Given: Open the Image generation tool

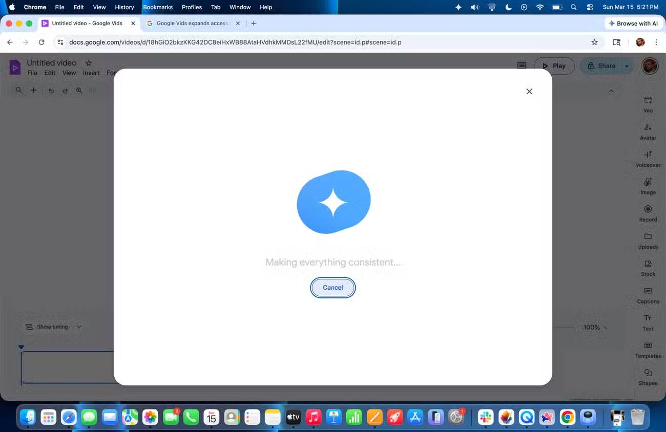Looking at the screenshot, I should tap(648, 186).
